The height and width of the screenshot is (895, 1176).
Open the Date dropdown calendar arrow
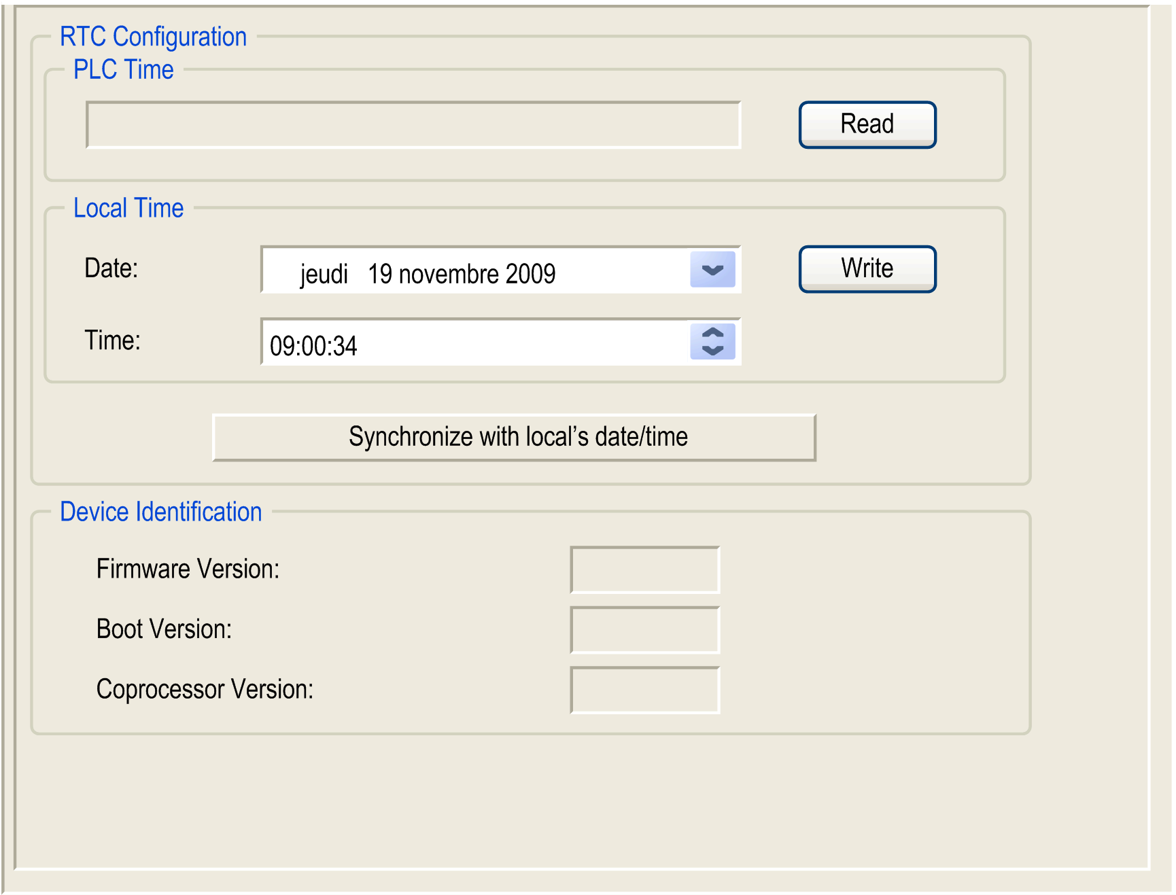pos(712,270)
